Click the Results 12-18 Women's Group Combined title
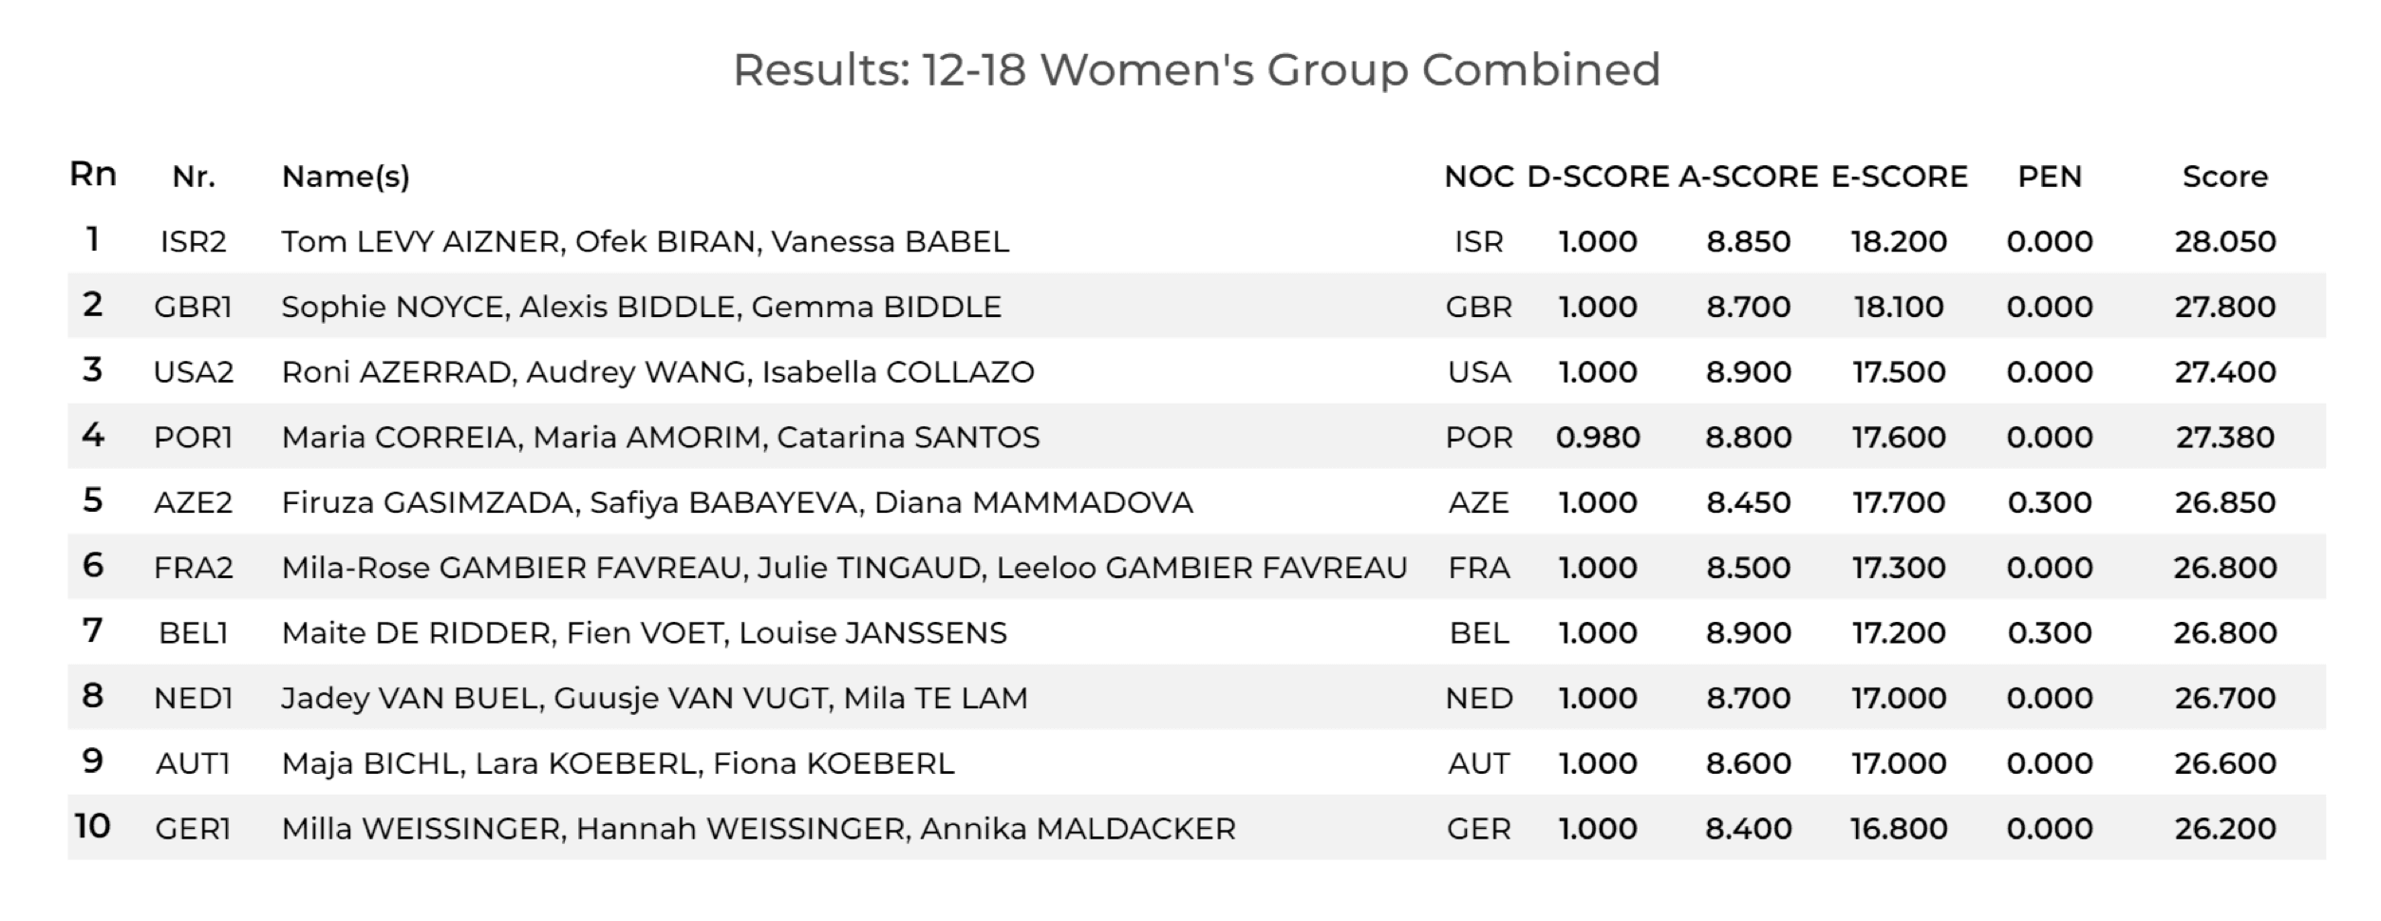The width and height of the screenshot is (2381, 921). [1196, 70]
